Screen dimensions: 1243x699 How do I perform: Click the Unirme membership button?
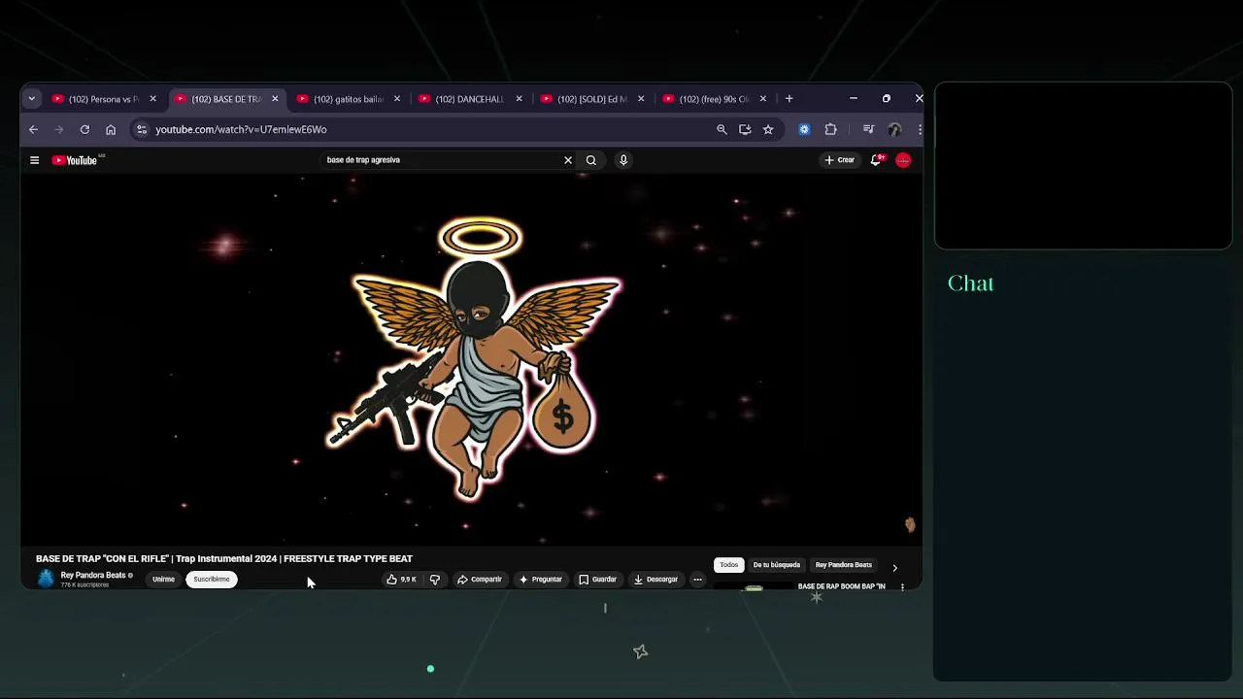[163, 580]
